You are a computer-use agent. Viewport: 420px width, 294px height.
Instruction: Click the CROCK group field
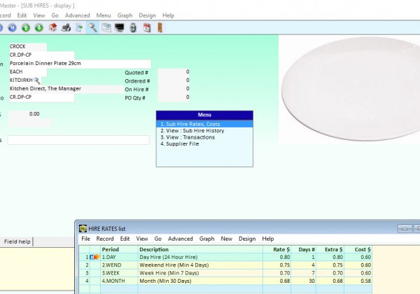28,47
